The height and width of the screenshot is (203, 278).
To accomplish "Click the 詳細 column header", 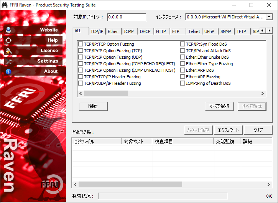I will click(x=257, y=142).
